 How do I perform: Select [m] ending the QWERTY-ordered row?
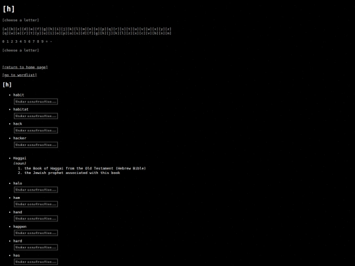click(x=168, y=33)
